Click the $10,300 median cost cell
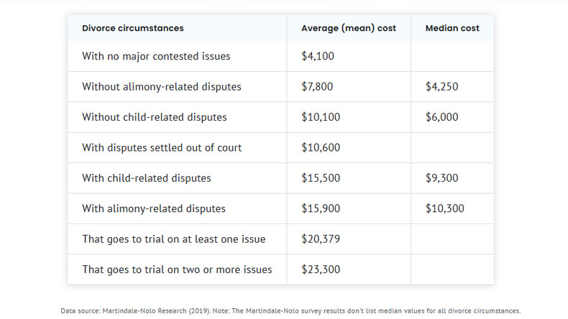Image resolution: width=568 pixels, height=319 pixels. [x=444, y=209]
